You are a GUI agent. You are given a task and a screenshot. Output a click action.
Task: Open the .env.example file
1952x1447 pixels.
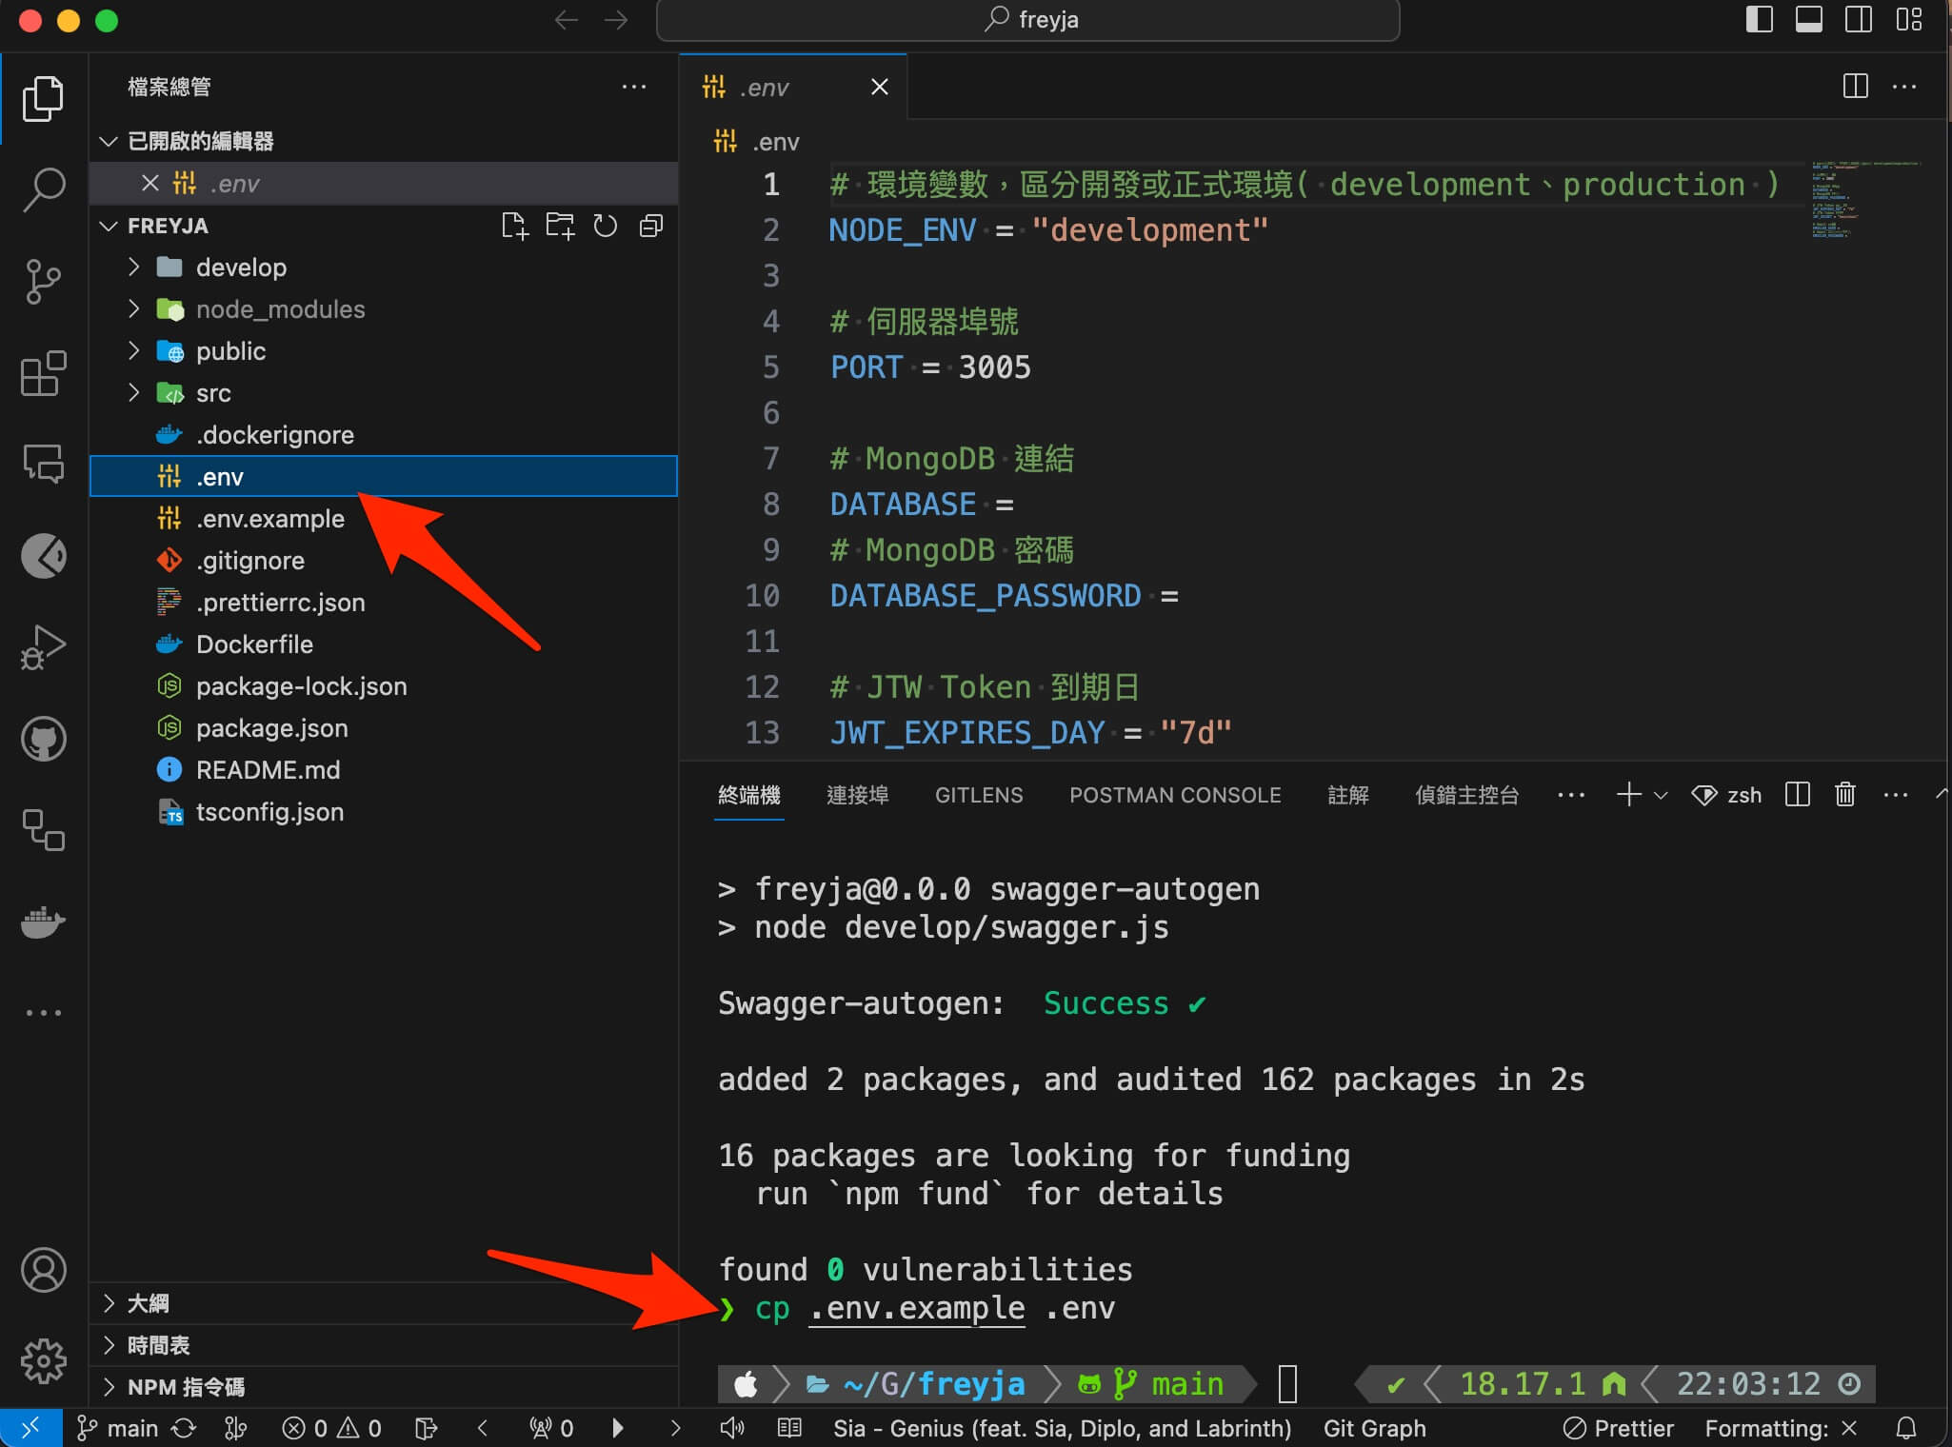384,518
